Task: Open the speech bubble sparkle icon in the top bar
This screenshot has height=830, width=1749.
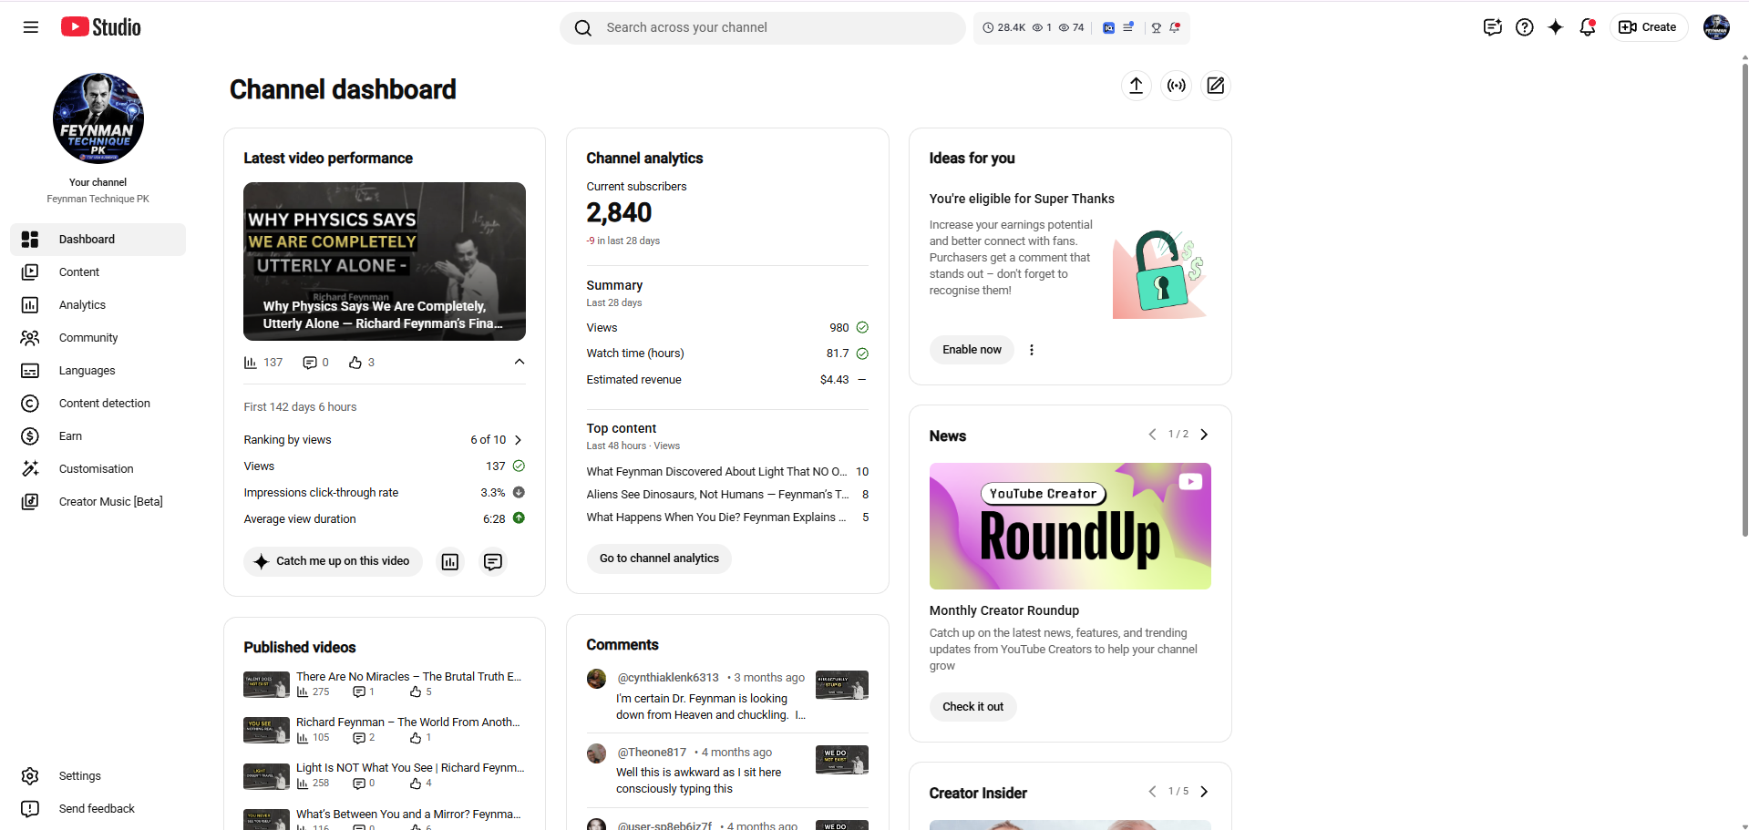Action: [x=1492, y=27]
